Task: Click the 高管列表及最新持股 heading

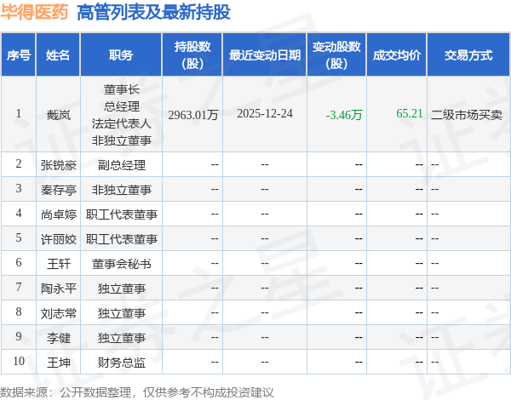Action: pos(153,13)
